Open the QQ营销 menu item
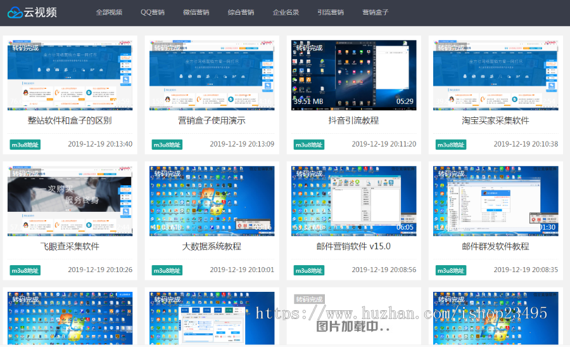Image resolution: width=570 pixels, height=347 pixels. (x=153, y=13)
